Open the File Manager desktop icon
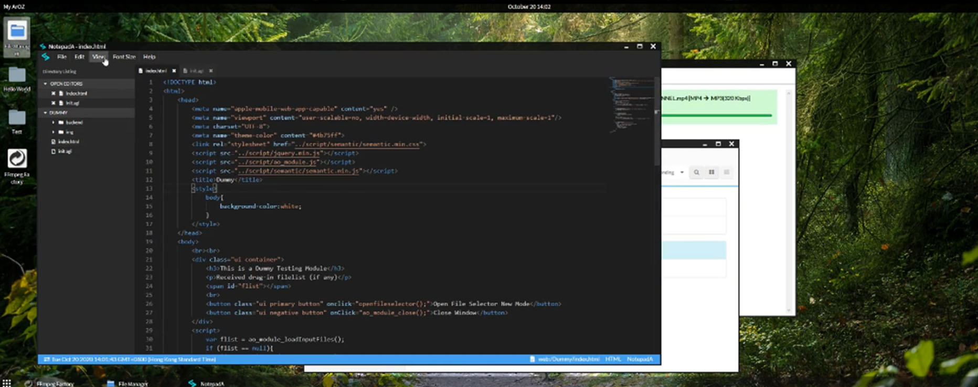The width and height of the screenshot is (978, 387). click(17, 33)
